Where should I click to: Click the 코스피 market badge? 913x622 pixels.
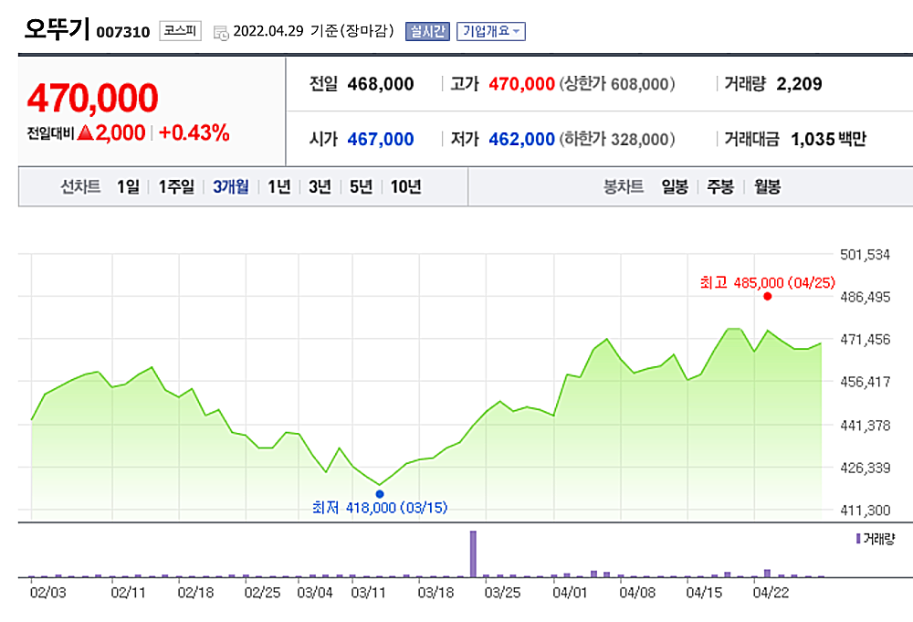179,28
